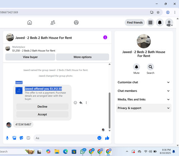Image resolution: width=179 pixels, height=156 pixels.
Task: Bookmark this page with the star icon
Action: (158, 12)
